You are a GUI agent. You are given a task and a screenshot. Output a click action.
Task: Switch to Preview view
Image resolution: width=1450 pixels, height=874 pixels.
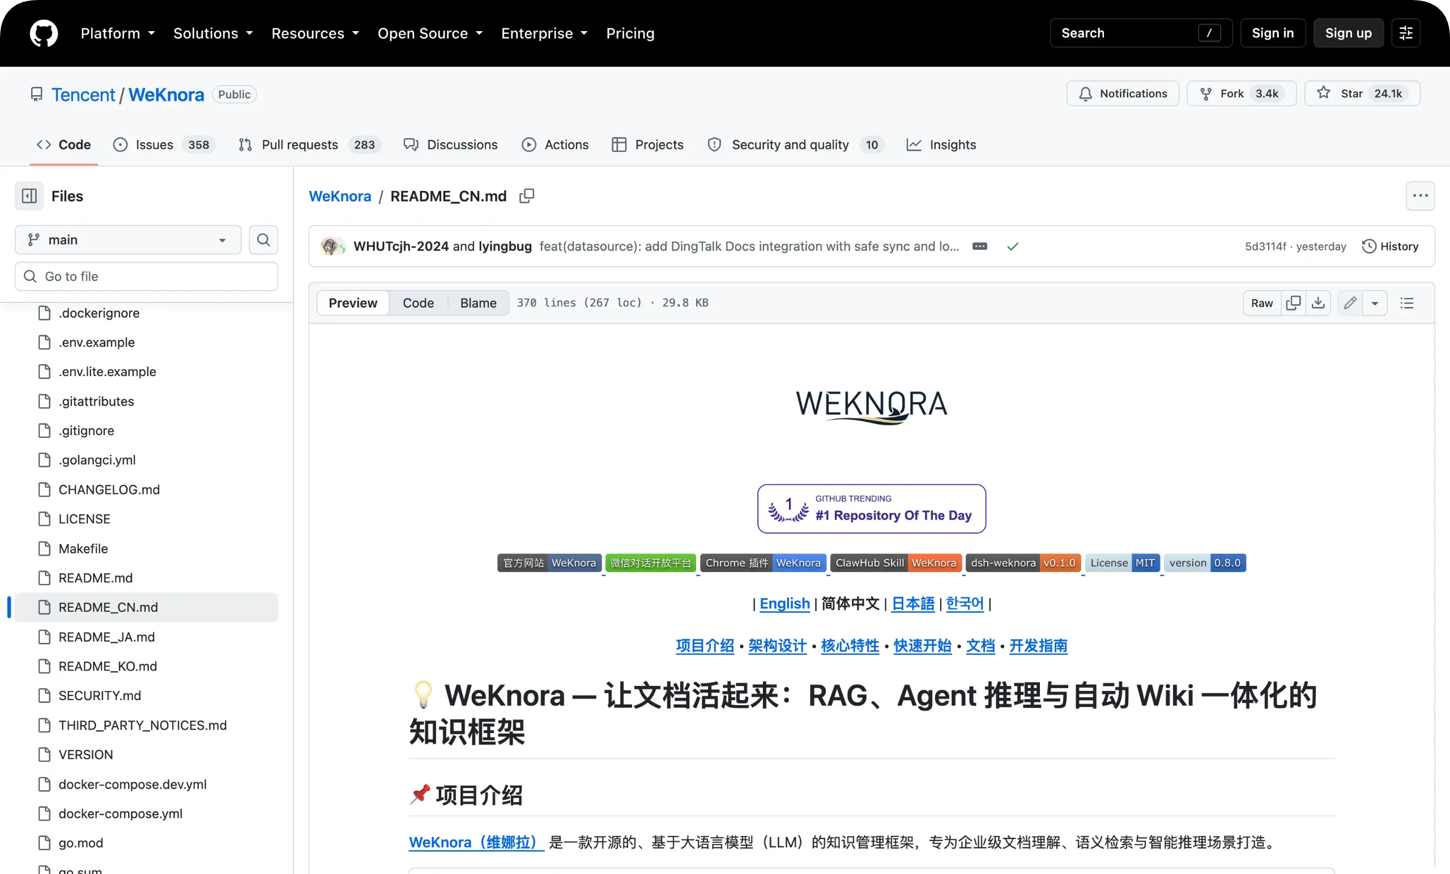tap(352, 303)
